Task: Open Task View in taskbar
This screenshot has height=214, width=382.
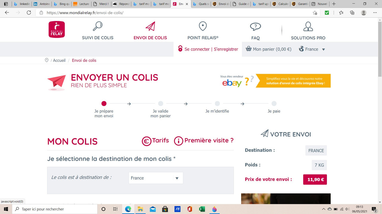Action: tap(115, 209)
